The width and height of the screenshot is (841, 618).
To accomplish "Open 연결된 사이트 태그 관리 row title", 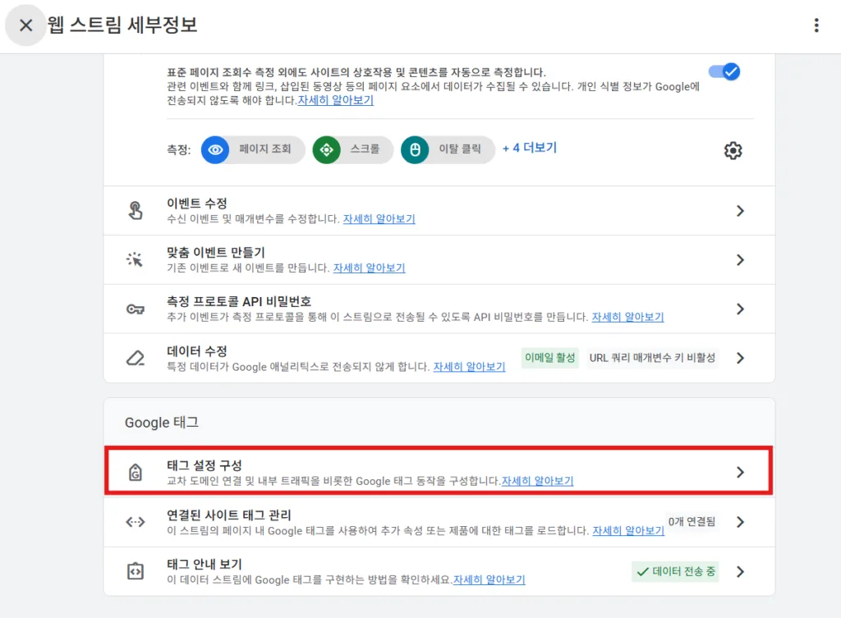I will tap(228, 515).
